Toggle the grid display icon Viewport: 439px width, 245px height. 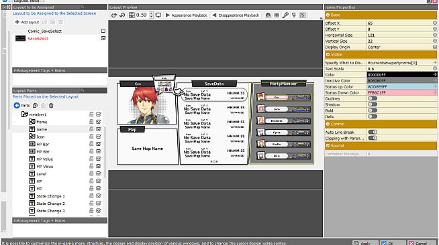[277, 15]
